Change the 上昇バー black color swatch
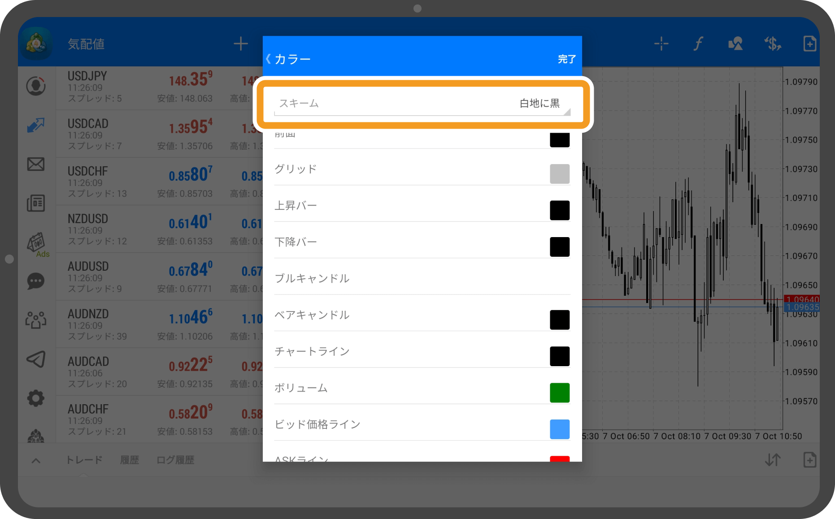 [560, 210]
